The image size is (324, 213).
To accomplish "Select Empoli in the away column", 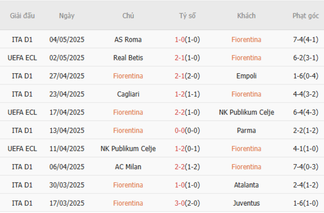I will tap(247, 76).
